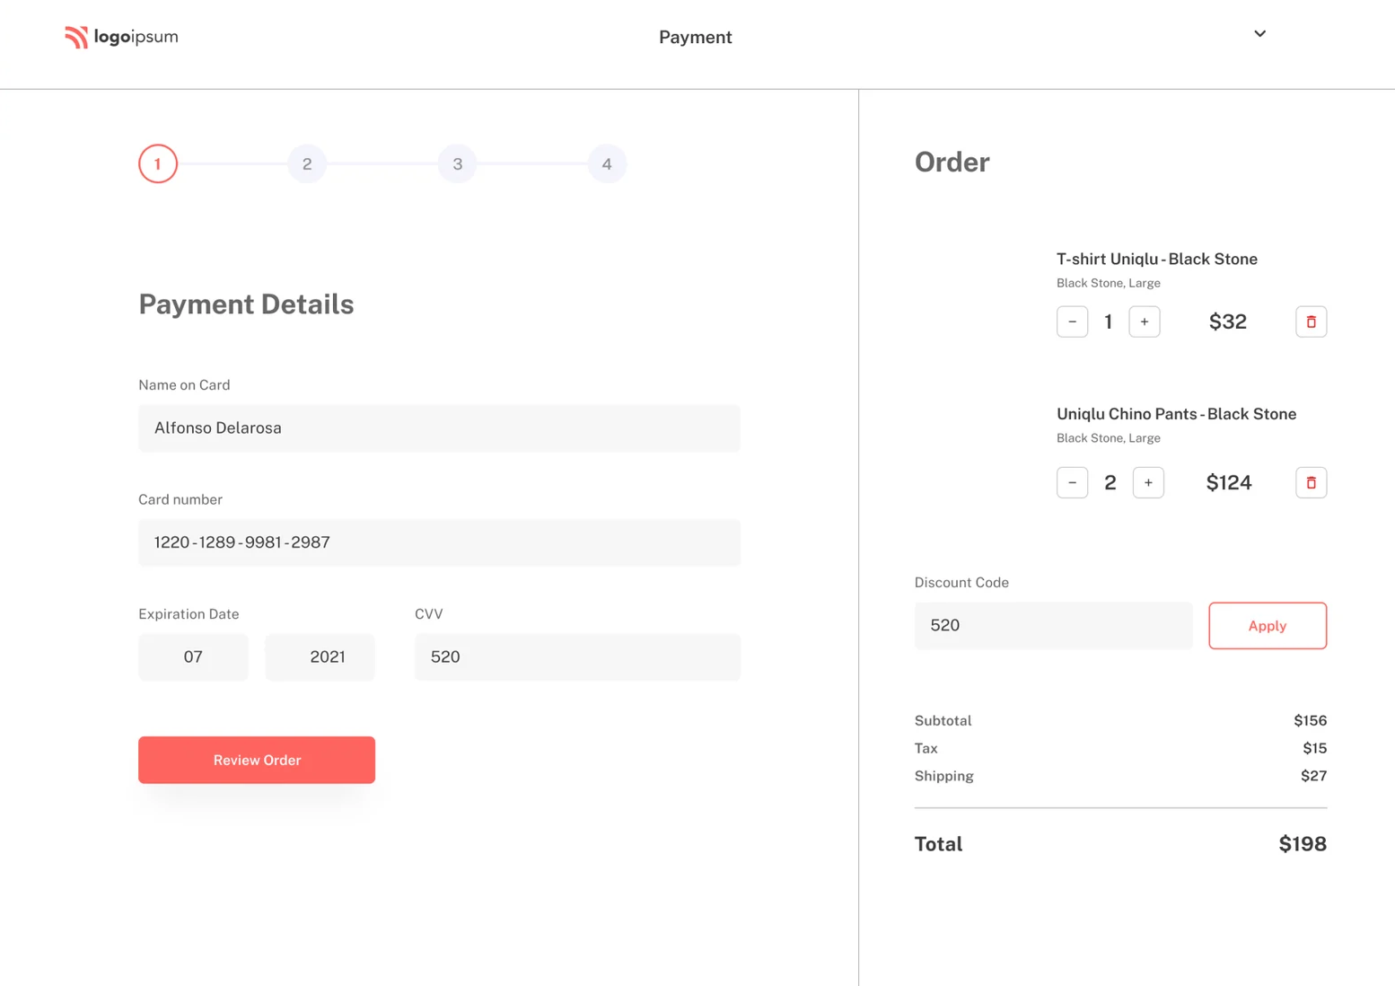Select step 3 in the stepper
1395x986 pixels.
coord(457,163)
